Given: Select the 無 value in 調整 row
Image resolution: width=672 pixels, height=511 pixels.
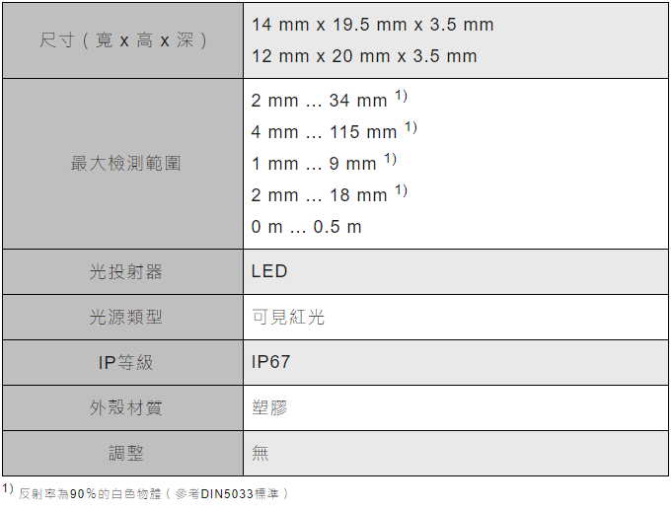Looking at the screenshot, I should [261, 453].
